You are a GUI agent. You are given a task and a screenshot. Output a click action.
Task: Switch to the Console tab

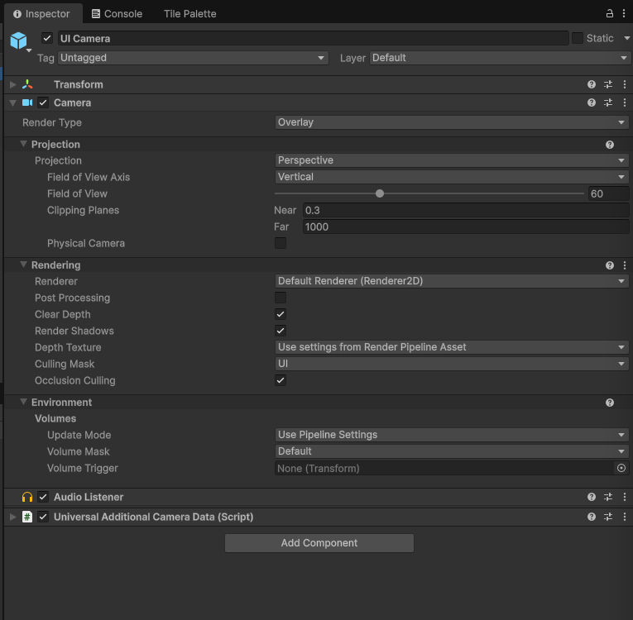click(116, 14)
